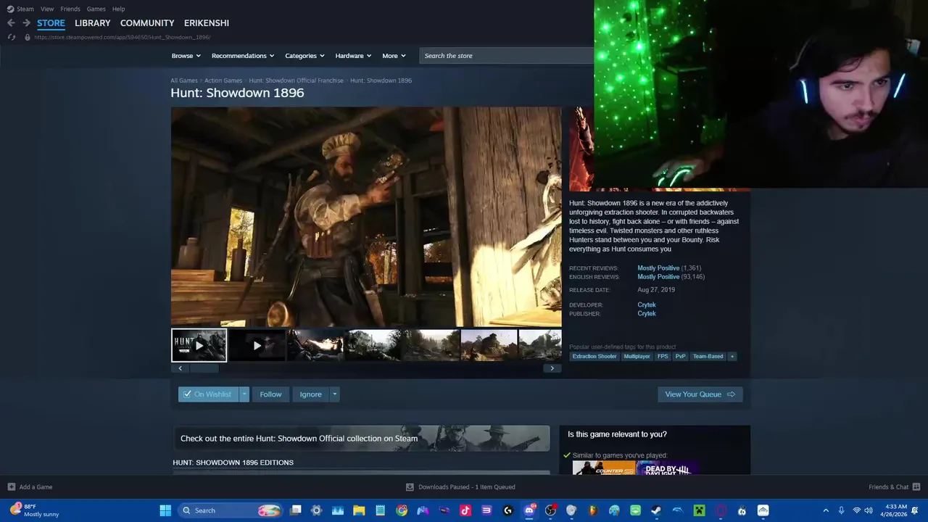
Task: Switch to the LIBRARY tab
Action: [93, 23]
